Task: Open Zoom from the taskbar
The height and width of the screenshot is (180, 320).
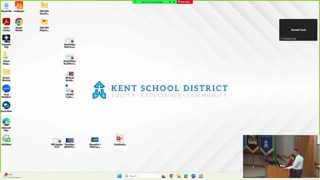Action: [x=193, y=176]
